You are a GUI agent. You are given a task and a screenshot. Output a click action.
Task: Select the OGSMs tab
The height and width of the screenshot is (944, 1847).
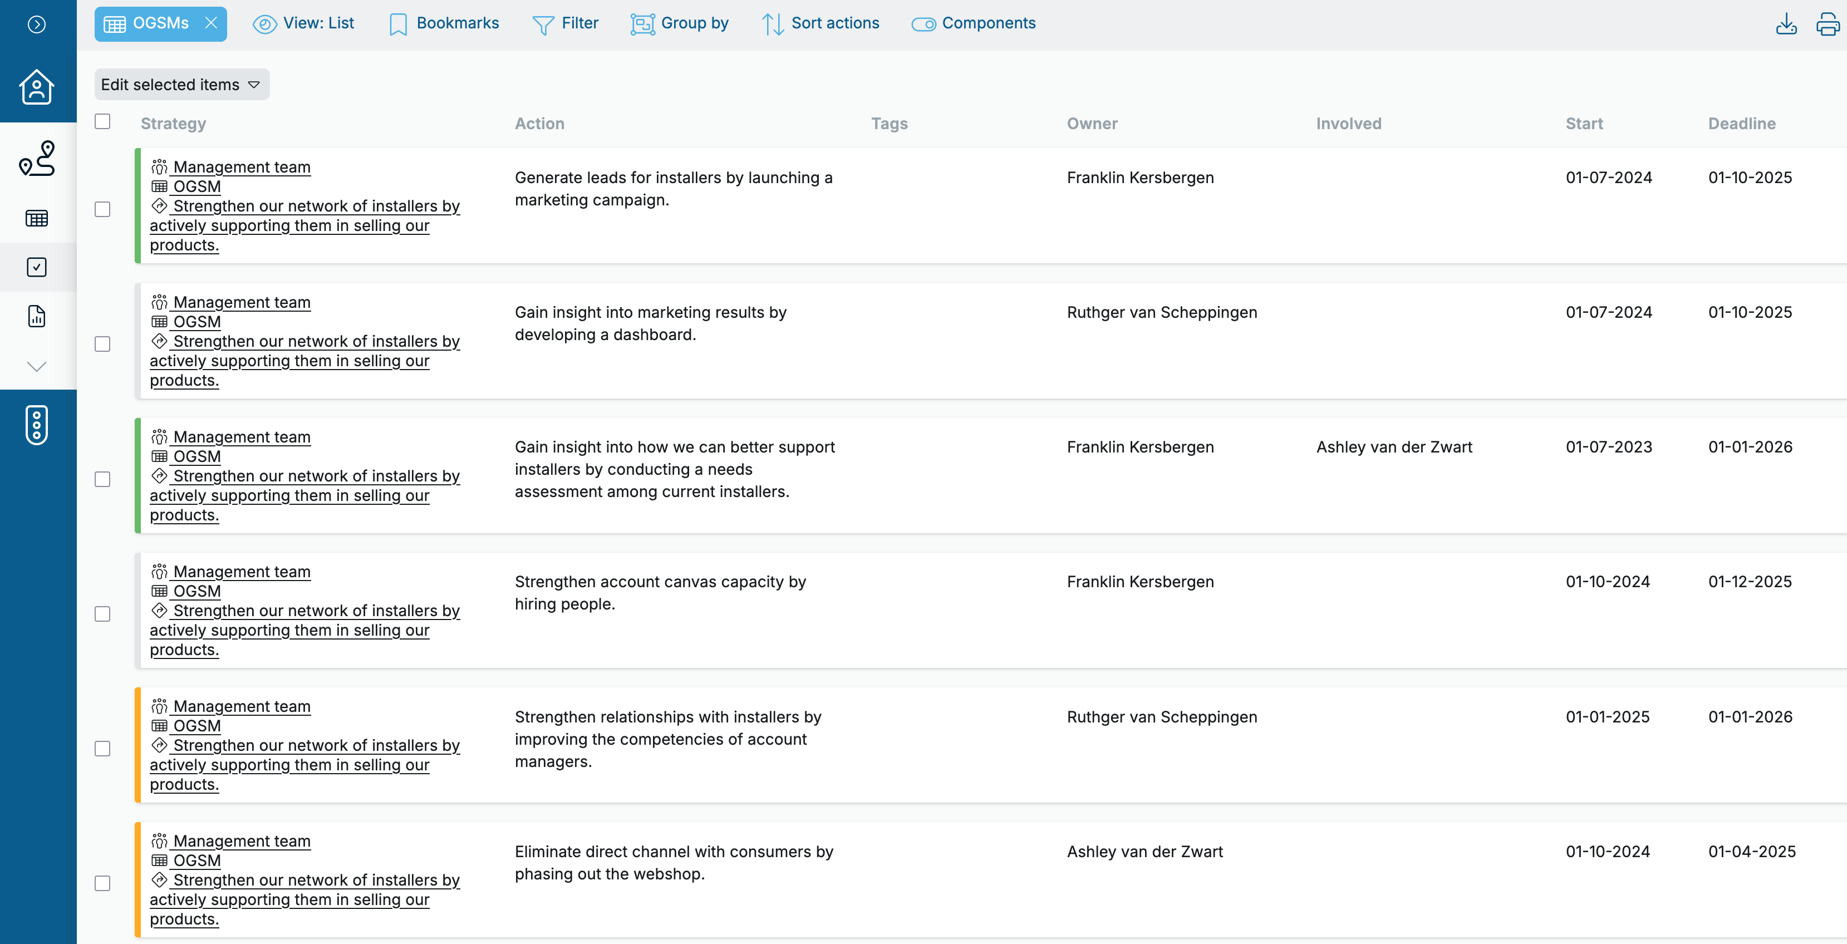[x=161, y=23]
